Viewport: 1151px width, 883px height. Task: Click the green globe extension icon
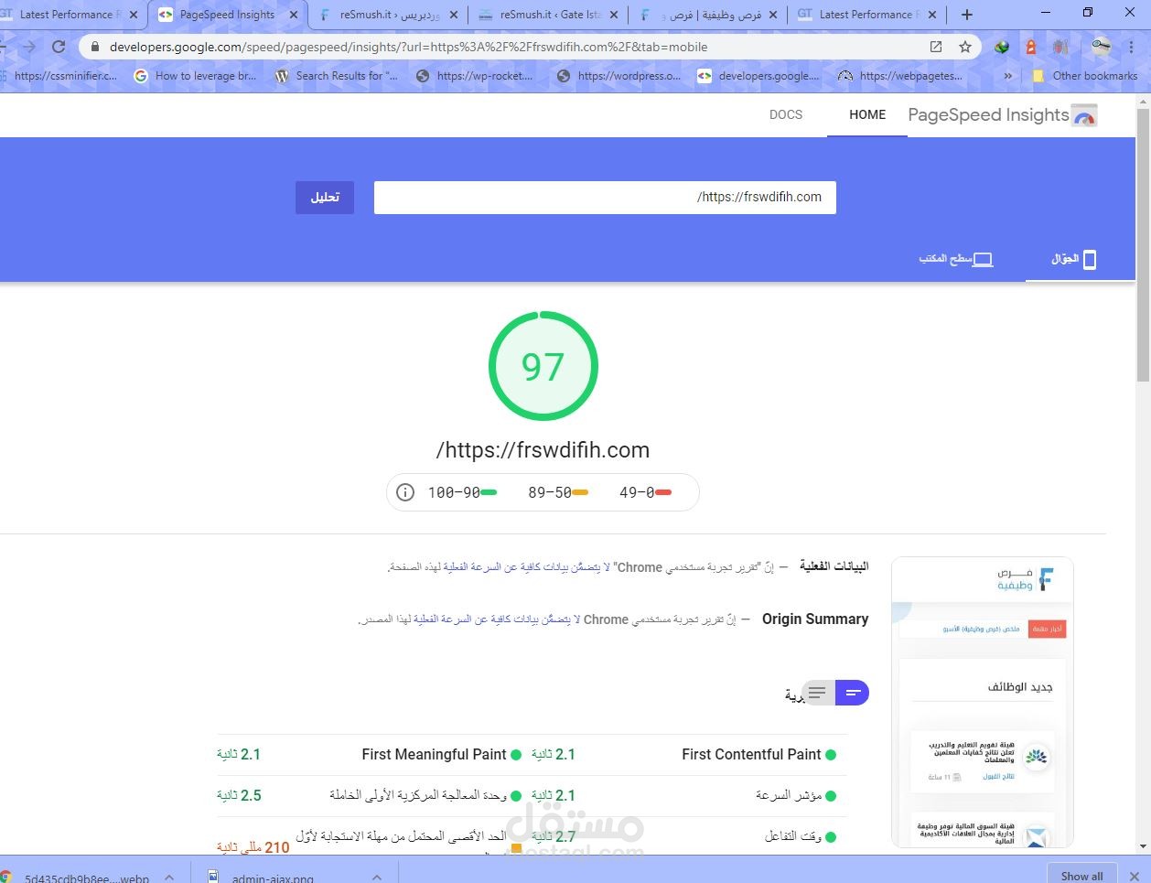(x=1002, y=47)
